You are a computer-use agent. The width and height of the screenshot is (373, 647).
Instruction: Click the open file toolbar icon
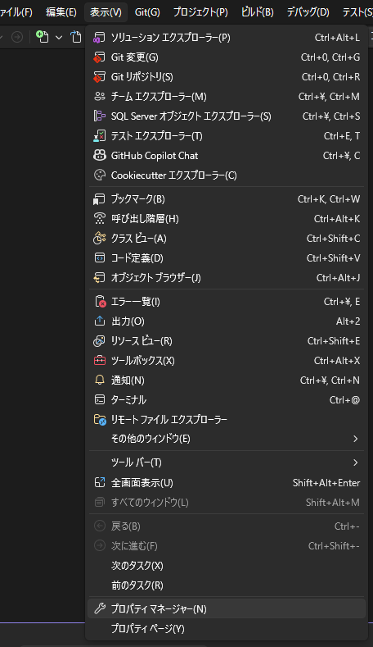tap(76, 37)
